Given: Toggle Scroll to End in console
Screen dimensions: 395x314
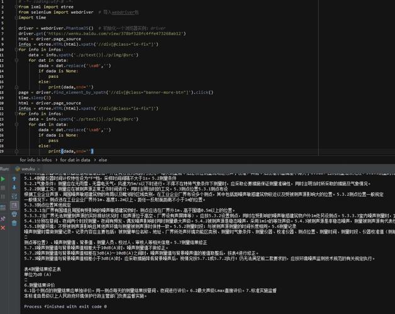Looking at the screenshot, I should [14, 205].
